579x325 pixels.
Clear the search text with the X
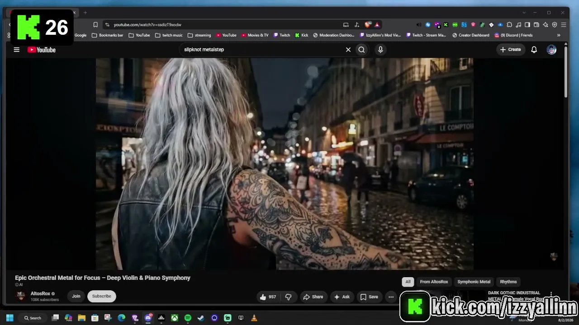(348, 50)
